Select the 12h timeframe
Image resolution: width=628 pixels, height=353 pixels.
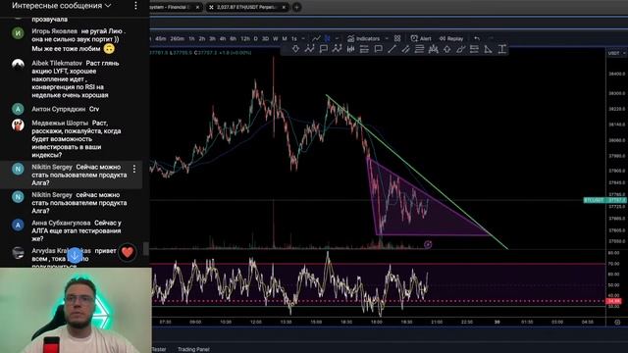point(245,39)
